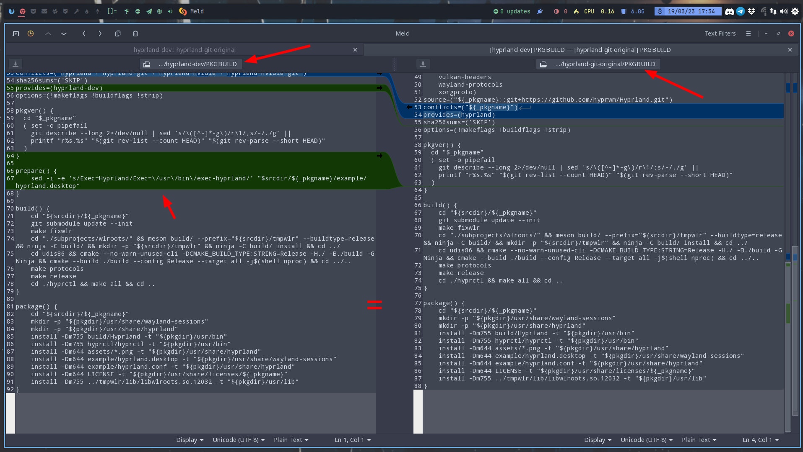
Task: Save the left PKGBUILD file
Action: [x=15, y=64]
